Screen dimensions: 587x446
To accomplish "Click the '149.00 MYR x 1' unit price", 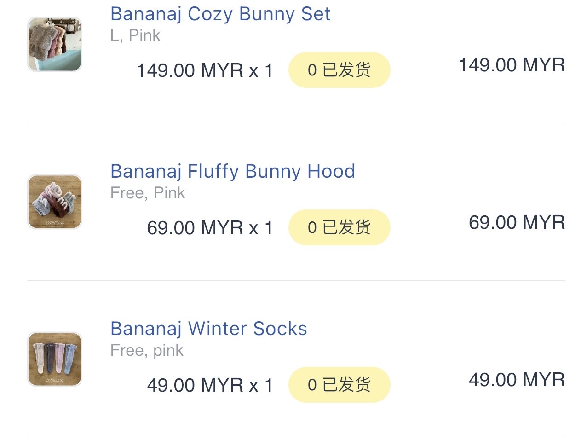I will 205,71.
